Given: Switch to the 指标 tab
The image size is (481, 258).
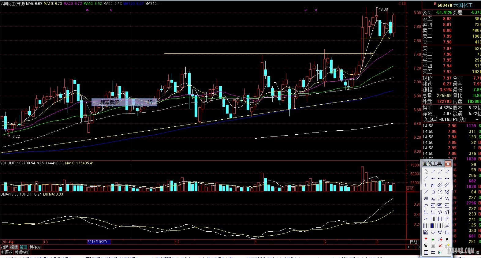Looking at the screenshot, I should [5, 247].
